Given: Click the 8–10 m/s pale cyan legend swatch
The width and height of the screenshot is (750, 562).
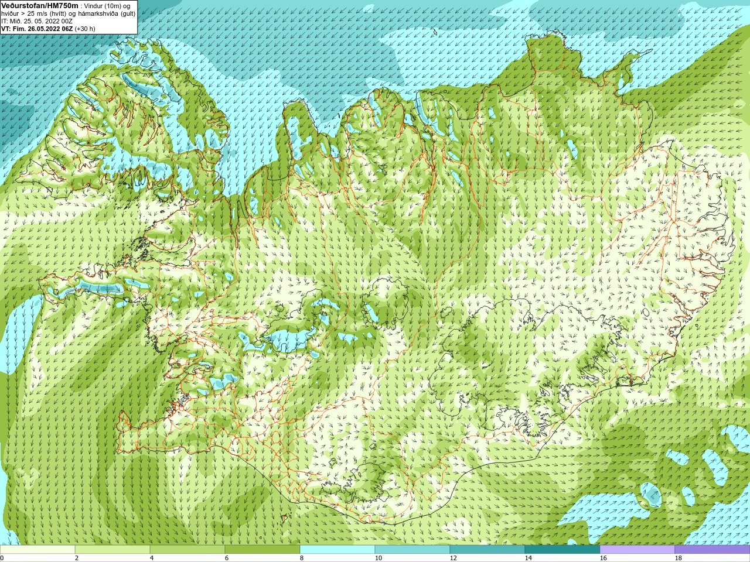Looking at the screenshot, I should pos(337,550).
